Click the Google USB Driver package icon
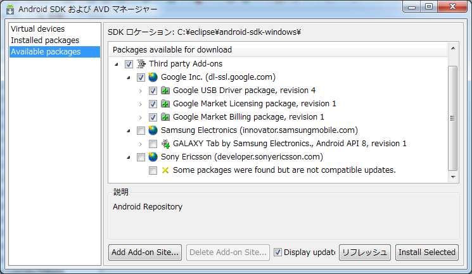 pos(165,90)
